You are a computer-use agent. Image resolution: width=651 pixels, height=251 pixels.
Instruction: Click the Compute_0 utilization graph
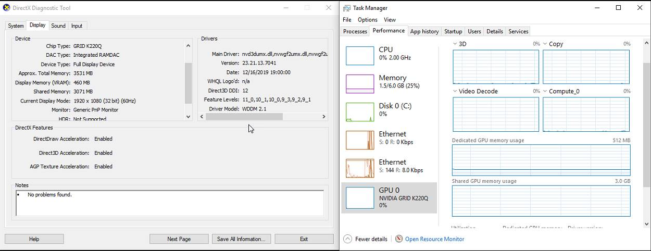(x=586, y=114)
